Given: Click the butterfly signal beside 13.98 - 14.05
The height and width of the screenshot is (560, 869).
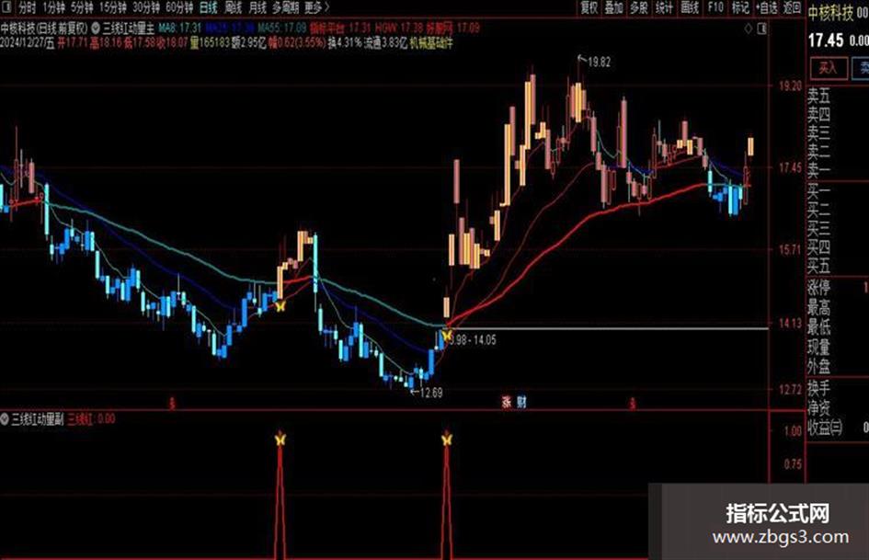Looking at the screenshot, I should point(447,336).
